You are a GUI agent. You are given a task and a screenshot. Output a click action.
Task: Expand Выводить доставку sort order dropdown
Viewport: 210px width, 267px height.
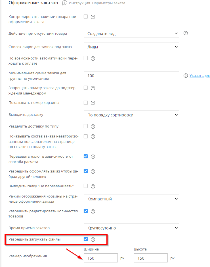pos(131,115)
